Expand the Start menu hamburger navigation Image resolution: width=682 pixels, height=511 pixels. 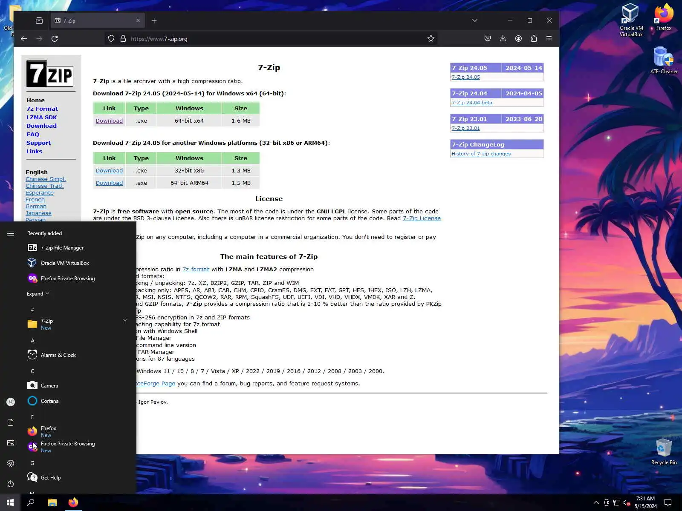tap(11, 233)
